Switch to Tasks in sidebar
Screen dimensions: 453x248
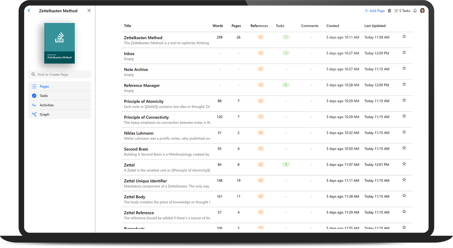tap(44, 96)
